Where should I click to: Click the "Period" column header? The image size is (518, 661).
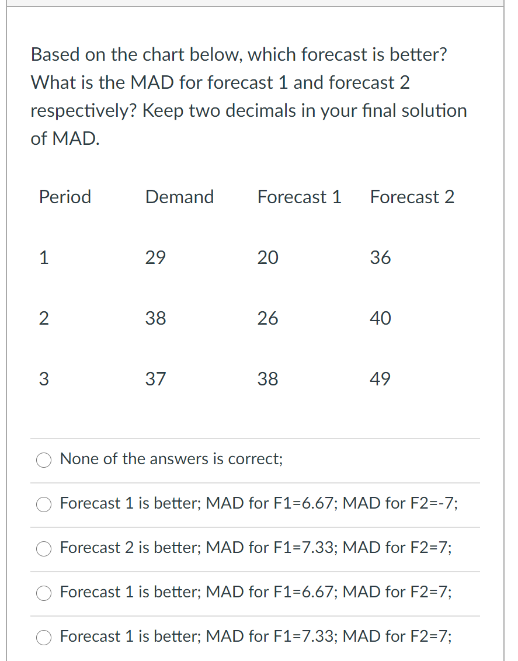pos(65,197)
